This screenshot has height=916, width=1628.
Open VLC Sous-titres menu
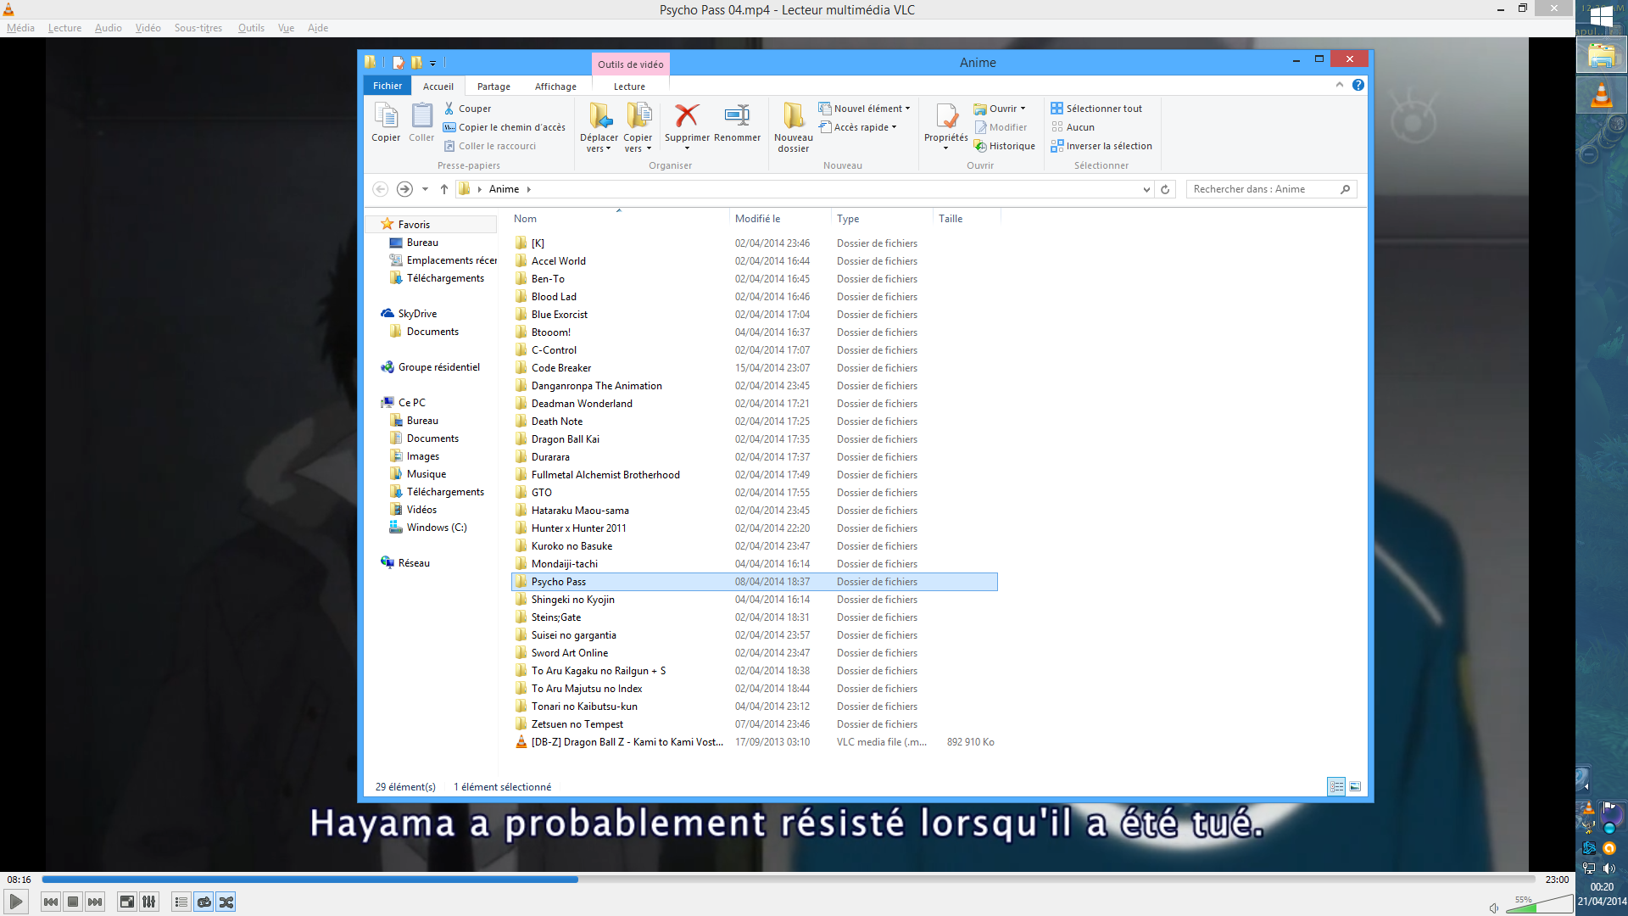[x=198, y=28]
